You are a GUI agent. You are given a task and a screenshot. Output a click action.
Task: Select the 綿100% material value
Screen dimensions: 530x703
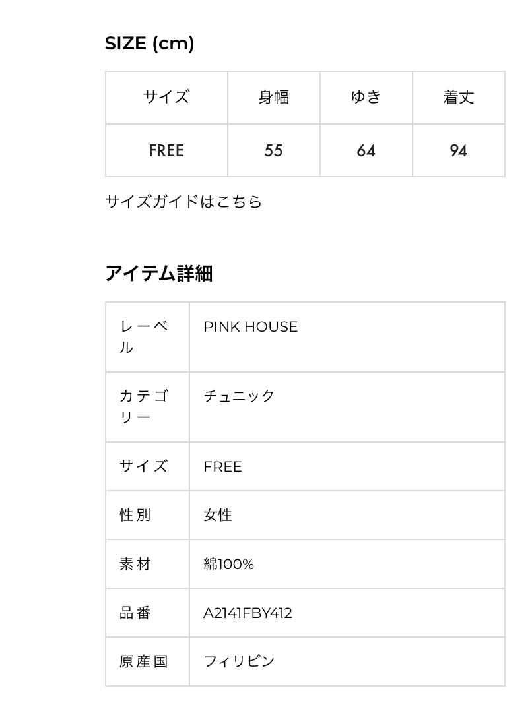pyautogui.click(x=228, y=564)
